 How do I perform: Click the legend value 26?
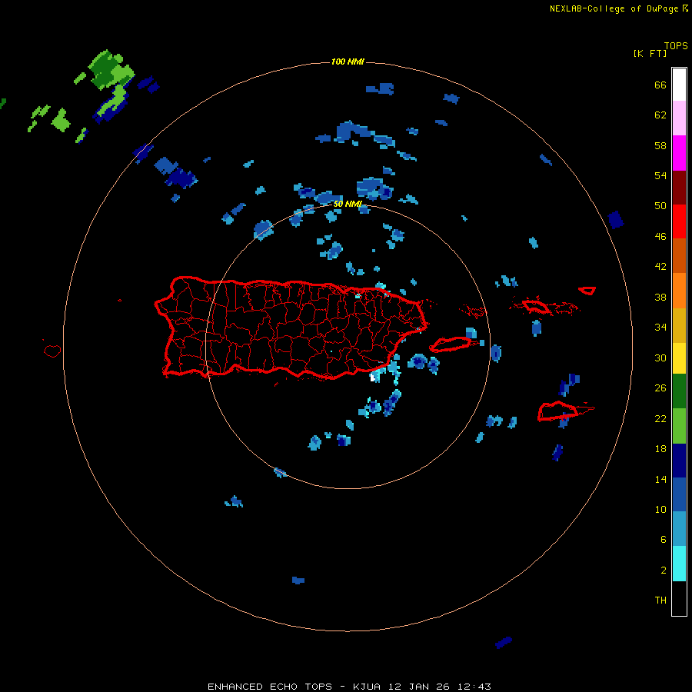pyautogui.click(x=660, y=388)
